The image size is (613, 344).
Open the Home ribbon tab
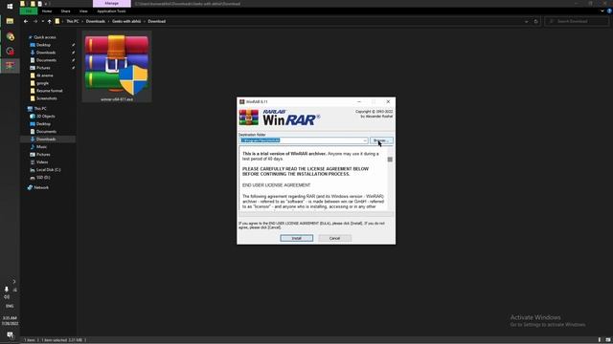click(x=47, y=11)
